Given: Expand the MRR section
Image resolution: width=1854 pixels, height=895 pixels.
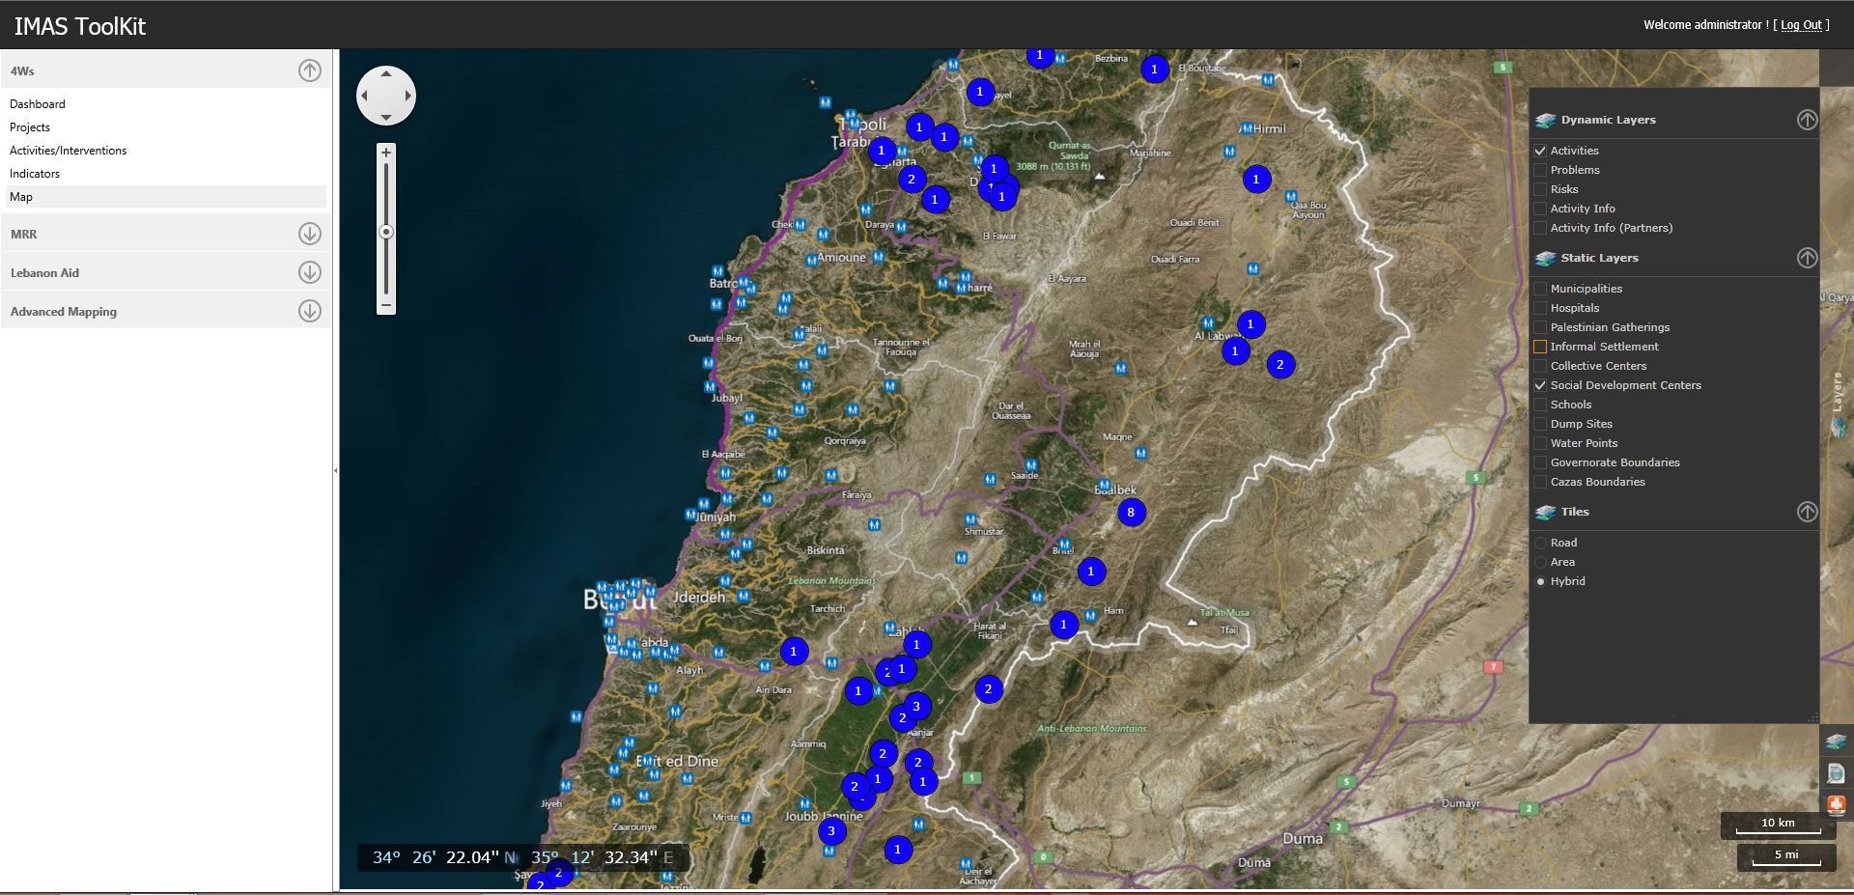Looking at the screenshot, I should click(309, 233).
